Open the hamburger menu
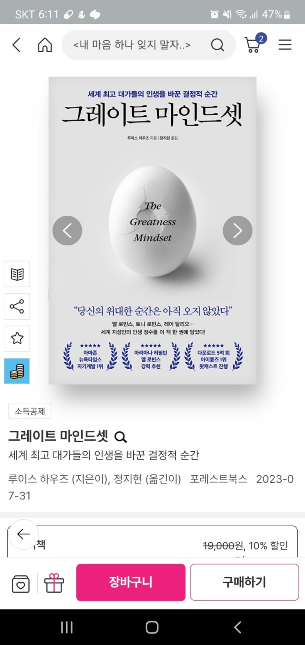 (x=285, y=45)
